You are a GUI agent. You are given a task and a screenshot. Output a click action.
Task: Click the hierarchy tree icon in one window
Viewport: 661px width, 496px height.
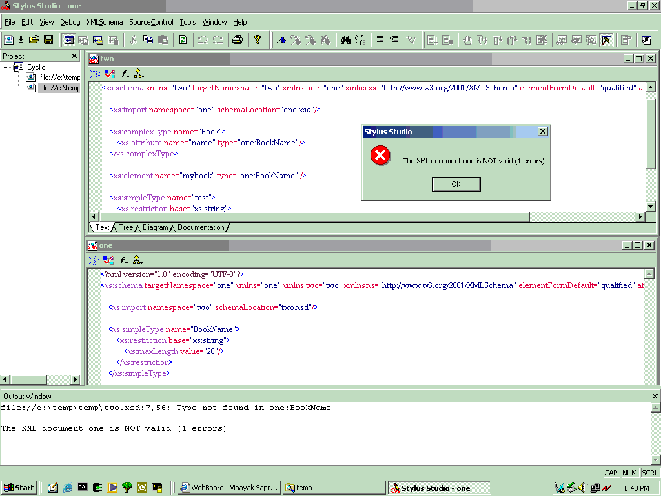click(138, 260)
